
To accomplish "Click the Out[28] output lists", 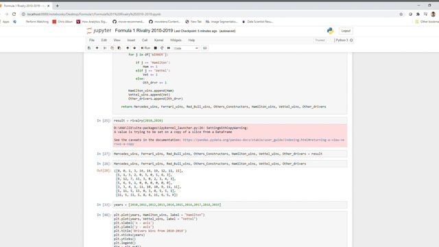I will 148,183.
